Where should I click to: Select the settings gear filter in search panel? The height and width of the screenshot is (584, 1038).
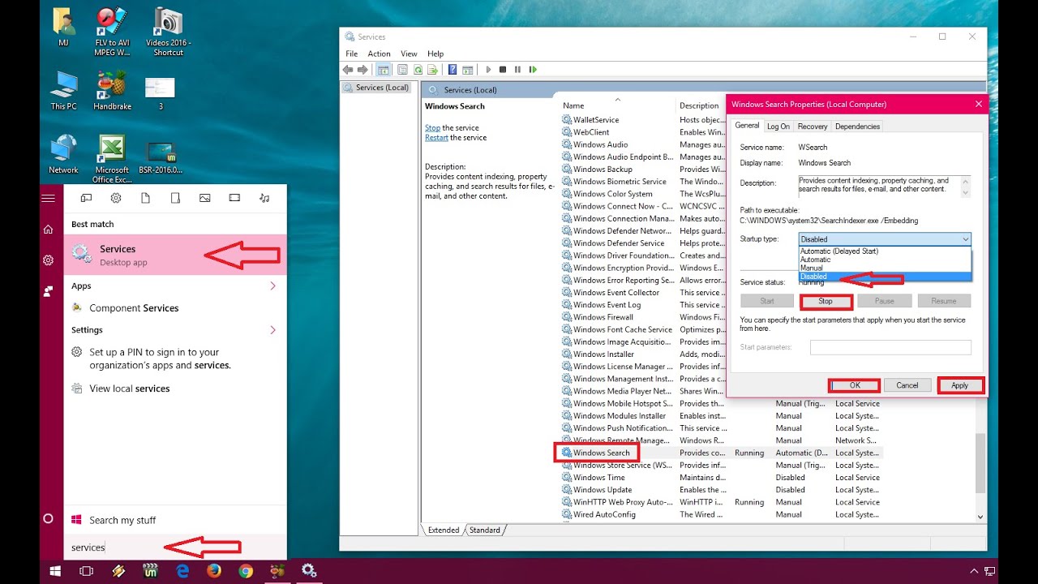(116, 198)
